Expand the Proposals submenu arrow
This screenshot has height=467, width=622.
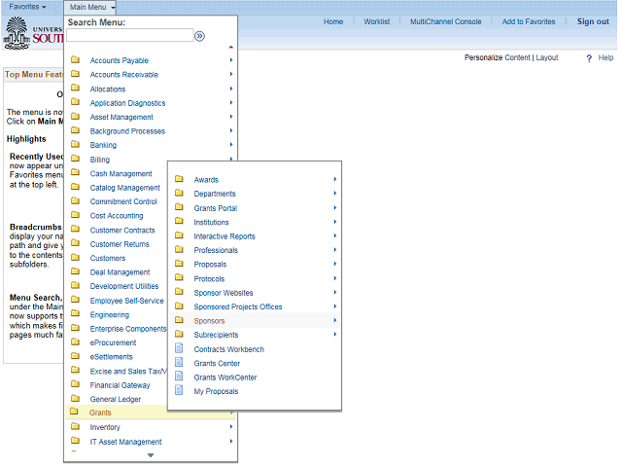click(x=334, y=264)
